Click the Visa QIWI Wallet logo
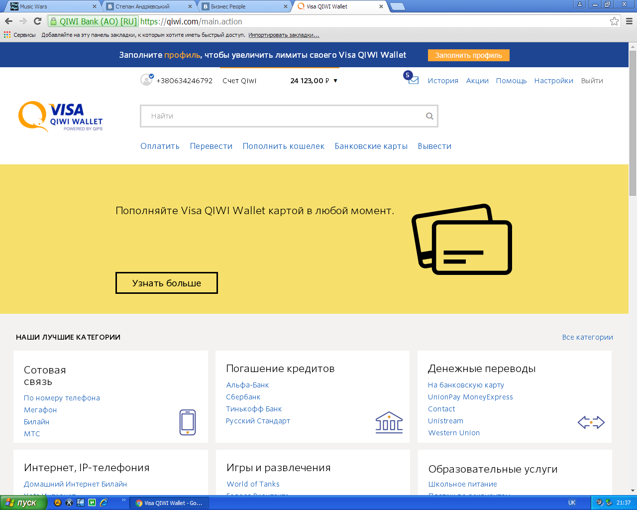The width and height of the screenshot is (637, 510). coord(60,117)
